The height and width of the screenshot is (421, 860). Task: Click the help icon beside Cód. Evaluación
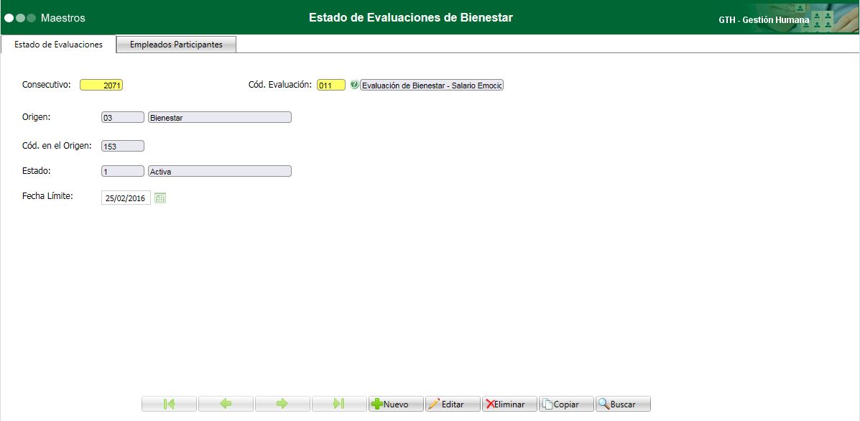click(x=353, y=85)
